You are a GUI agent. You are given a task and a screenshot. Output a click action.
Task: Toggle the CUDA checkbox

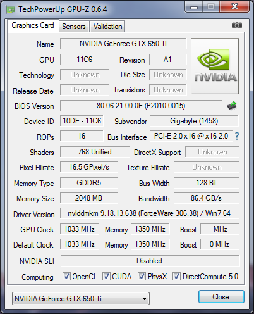coord(106,276)
